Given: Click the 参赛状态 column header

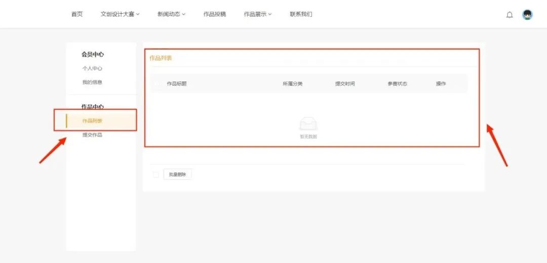Looking at the screenshot, I should 398,83.
